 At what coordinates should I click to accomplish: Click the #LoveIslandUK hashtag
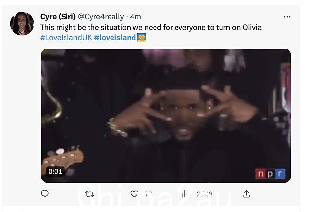click(66, 37)
